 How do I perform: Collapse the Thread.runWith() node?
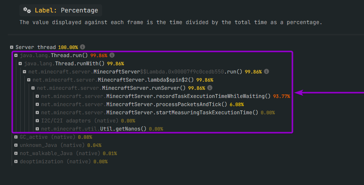(x=20, y=63)
